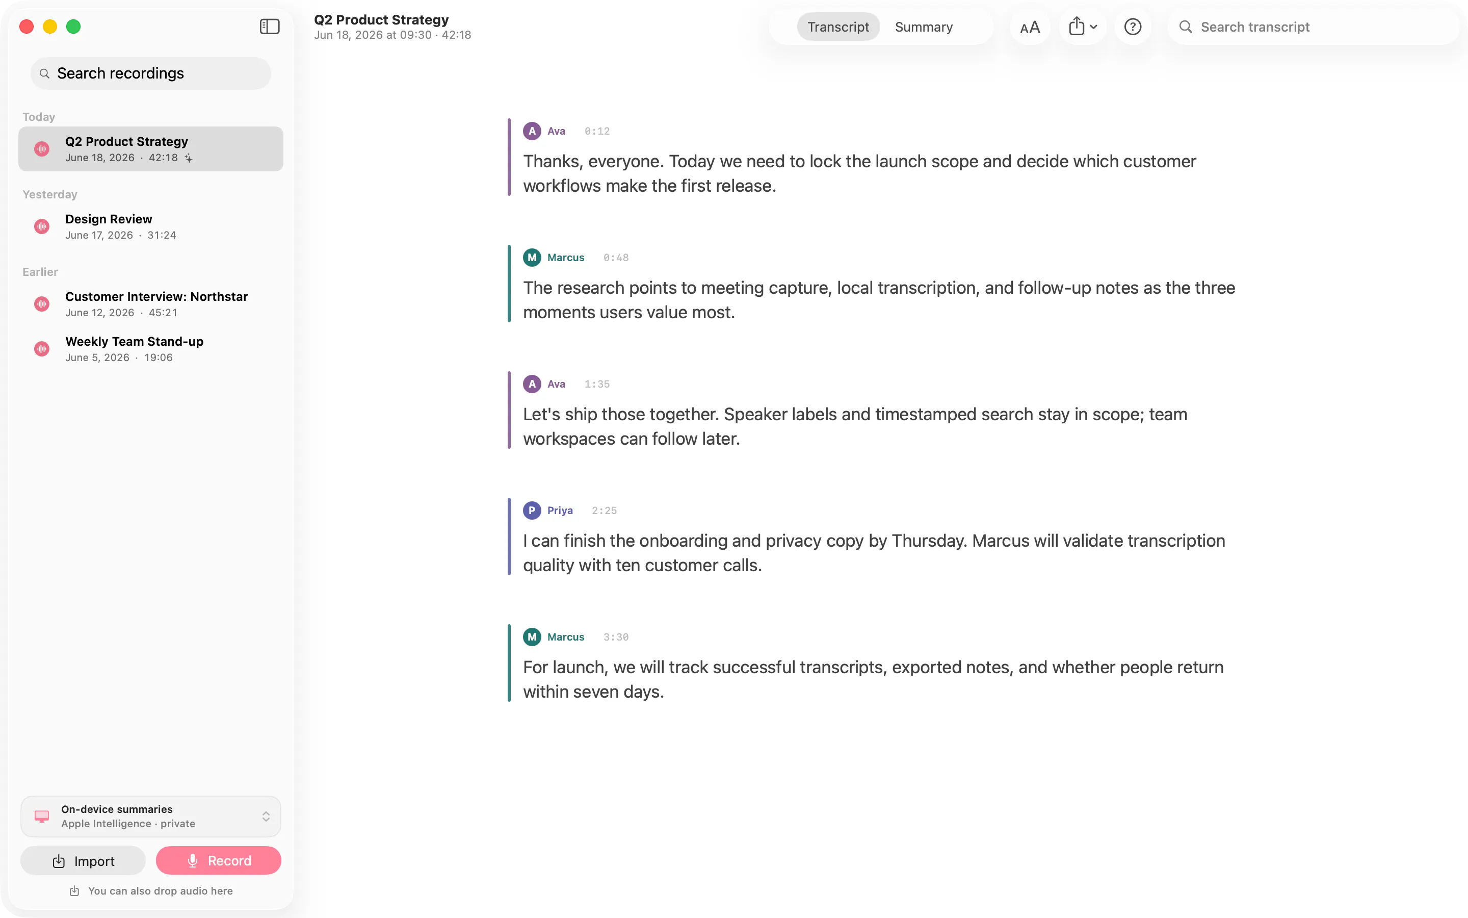Click the Import button
Screen dimensions: 1468x918
click(83, 861)
